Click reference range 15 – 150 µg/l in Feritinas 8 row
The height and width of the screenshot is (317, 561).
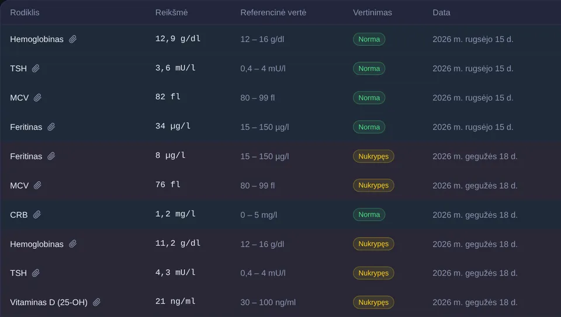click(265, 156)
